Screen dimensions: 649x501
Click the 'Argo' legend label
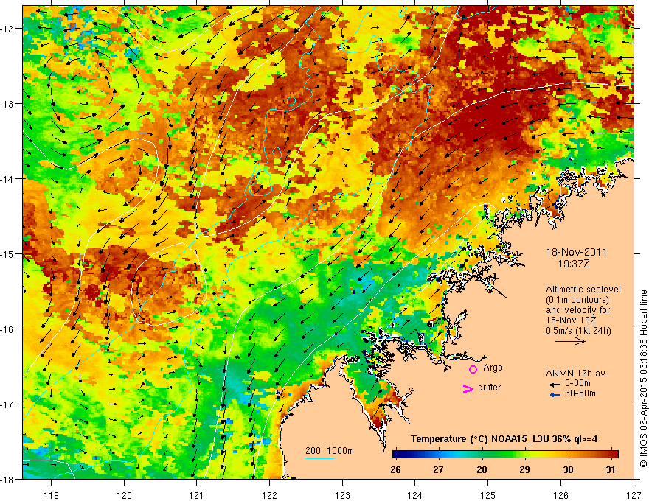[x=493, y=368]
